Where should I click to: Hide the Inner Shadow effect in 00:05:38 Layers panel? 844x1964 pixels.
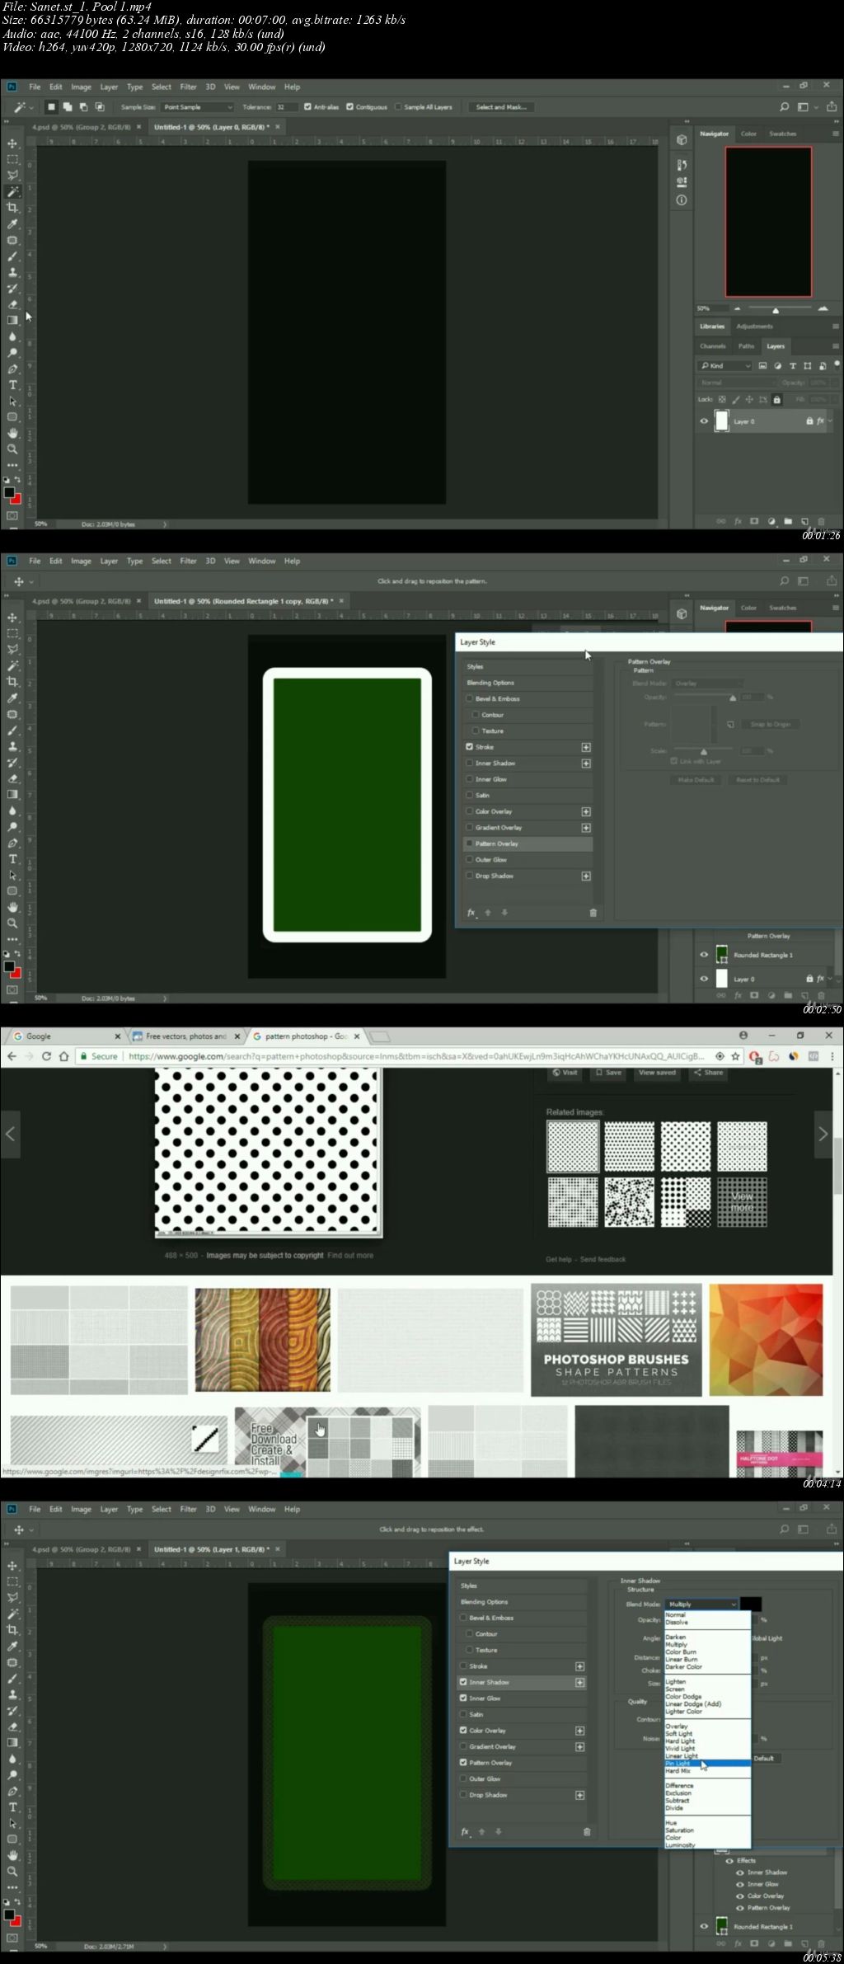(740, 1872)
